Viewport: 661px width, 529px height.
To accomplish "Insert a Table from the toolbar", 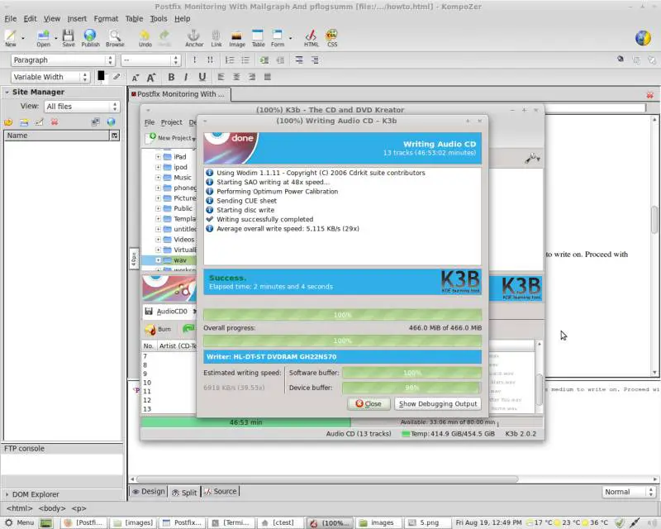I will coord(258,37).
